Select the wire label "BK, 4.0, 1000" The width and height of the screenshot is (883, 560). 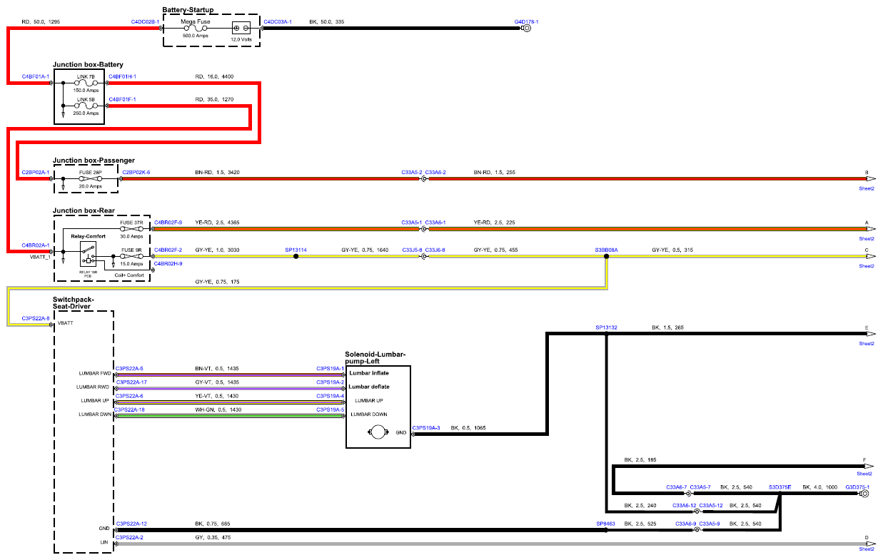point(820,487)
